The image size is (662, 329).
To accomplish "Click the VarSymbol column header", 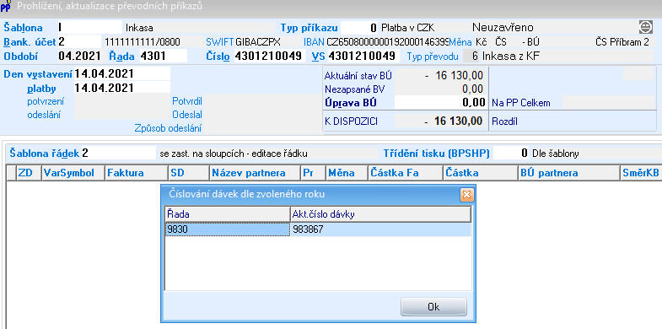I will (73, 173).
